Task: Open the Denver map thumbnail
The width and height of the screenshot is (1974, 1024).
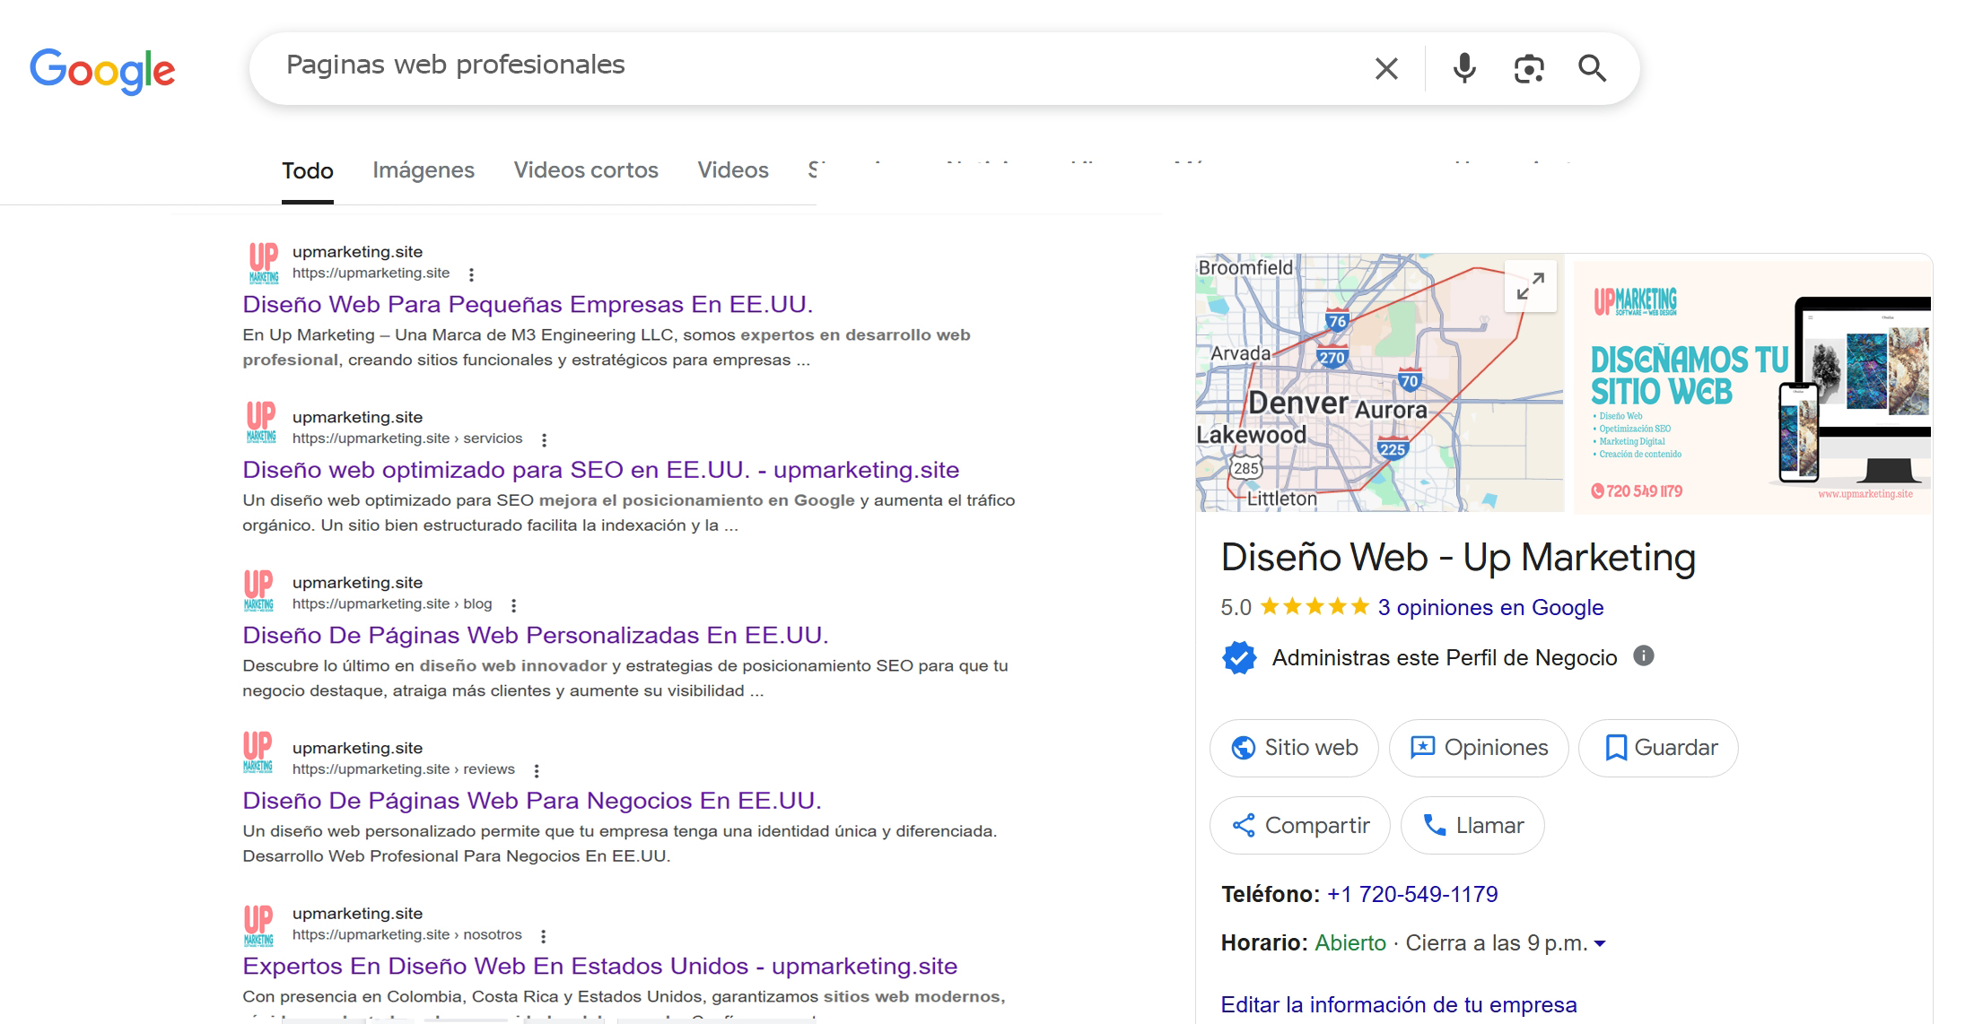Action: [1379, 383]
